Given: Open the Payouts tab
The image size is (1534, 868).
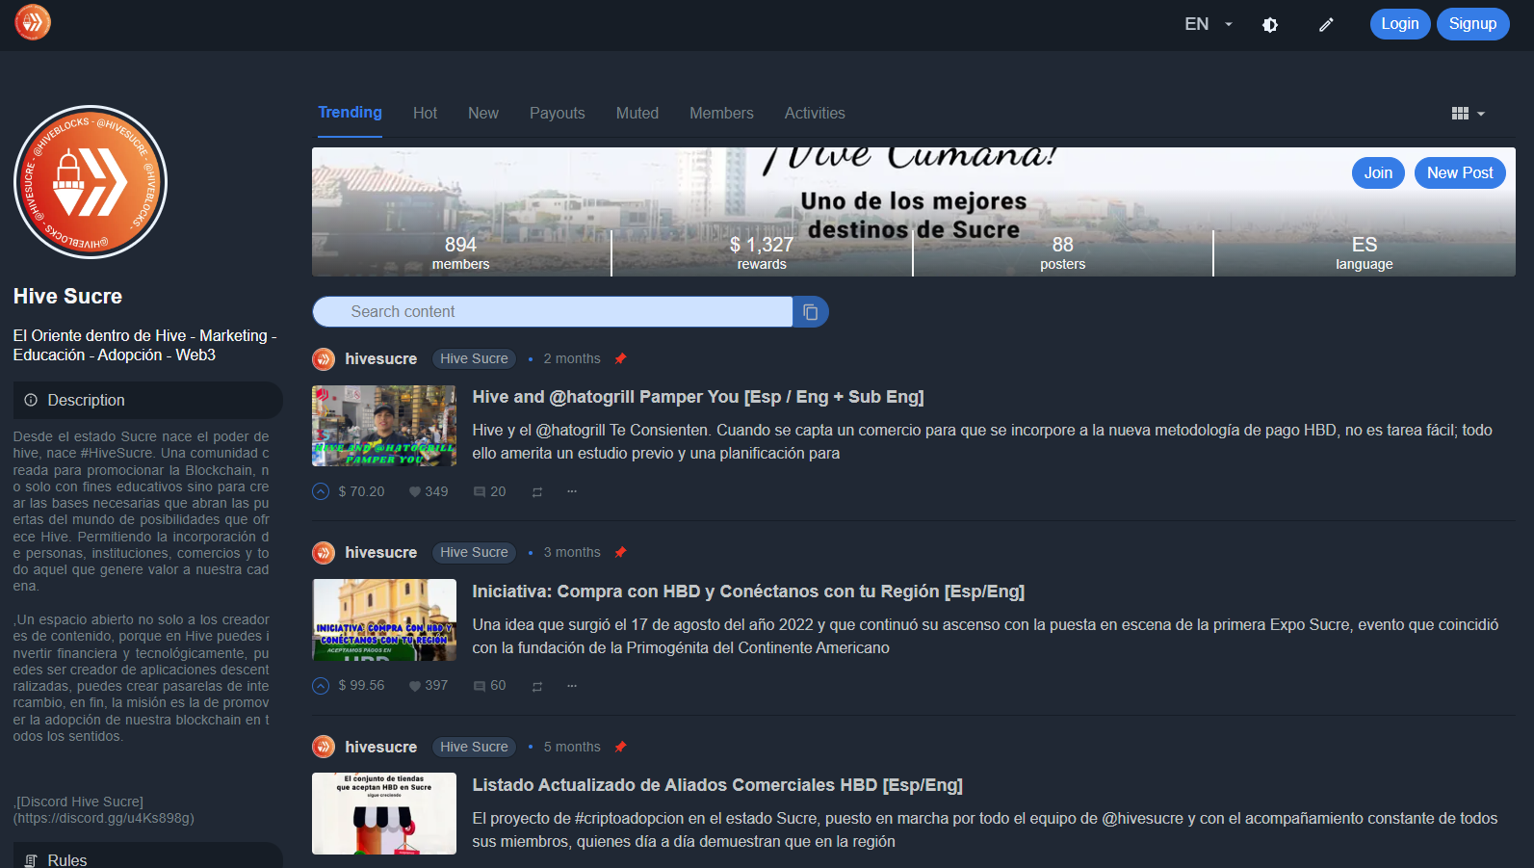Looking at the screenshot, I should tap(557, 114).
